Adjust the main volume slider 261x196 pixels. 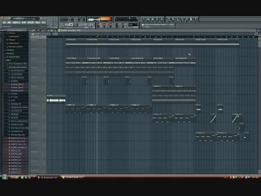point(53,22)
